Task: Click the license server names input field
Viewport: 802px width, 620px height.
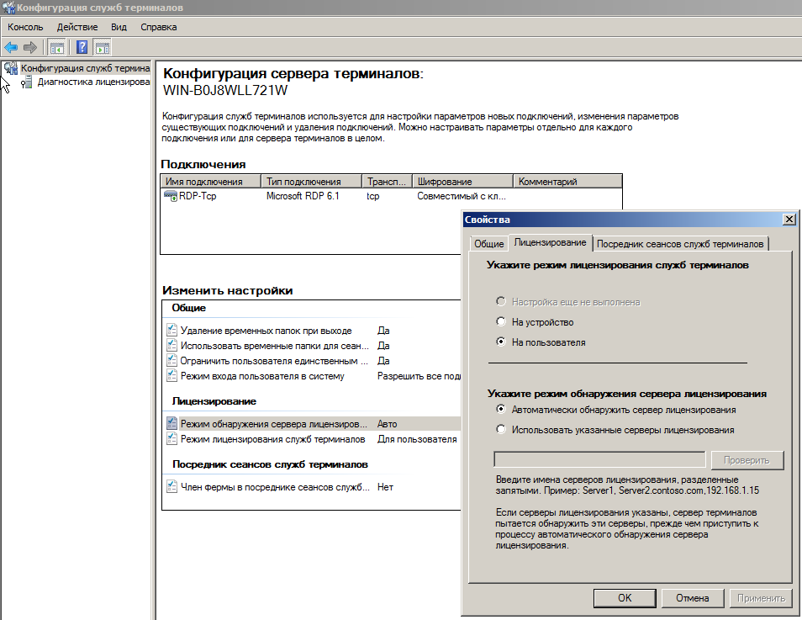Action: [x=599, y=460]
